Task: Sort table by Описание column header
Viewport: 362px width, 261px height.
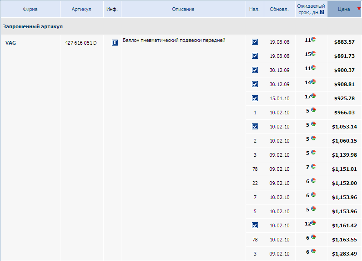Action: click(x=183, y=9)
